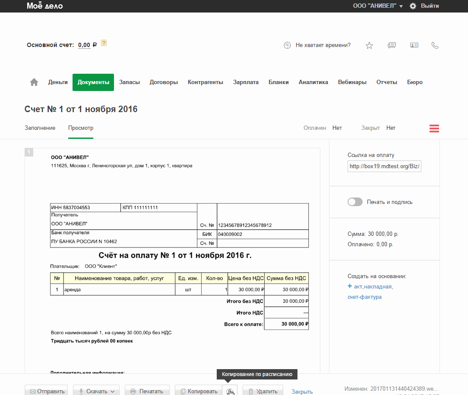Click the акт, накладная creation link
This screenshot has width=468, height=395.
pyautogui.click(x=373, y=286)
